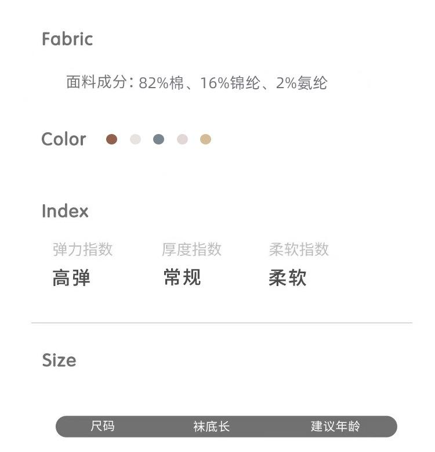This screenshot has height=452, width=435.
Task: Choose the blue-gray color swatch
Action: pos(159,139)
